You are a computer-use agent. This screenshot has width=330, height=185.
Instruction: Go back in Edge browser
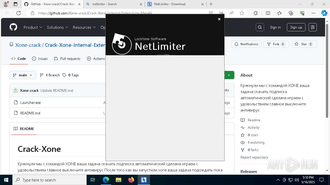point(7,13)
